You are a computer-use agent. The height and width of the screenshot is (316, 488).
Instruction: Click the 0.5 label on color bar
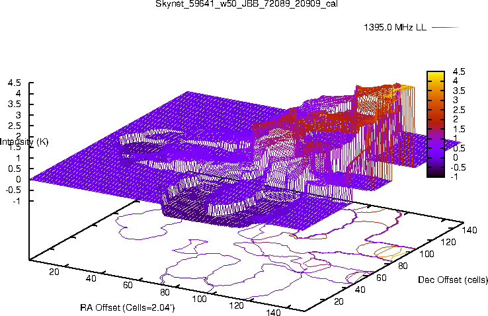(459, 148)
